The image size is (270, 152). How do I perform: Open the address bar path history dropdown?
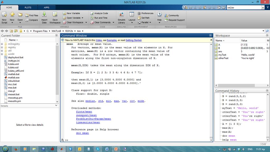pyautogui.click(x=263, y=31)
